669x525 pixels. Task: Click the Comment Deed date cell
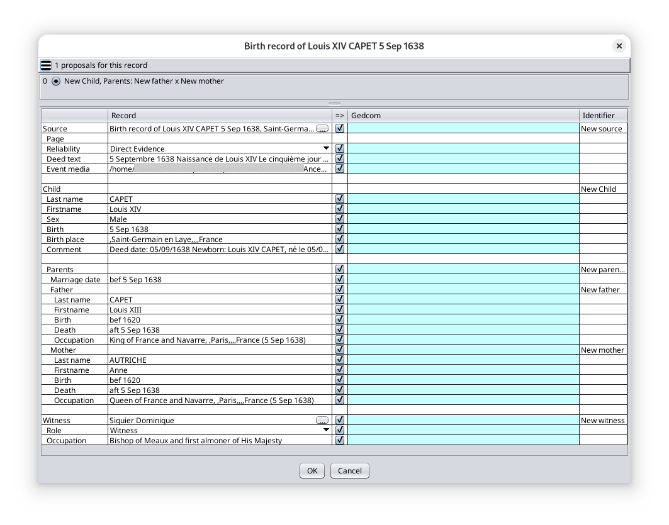pos(220,250)
